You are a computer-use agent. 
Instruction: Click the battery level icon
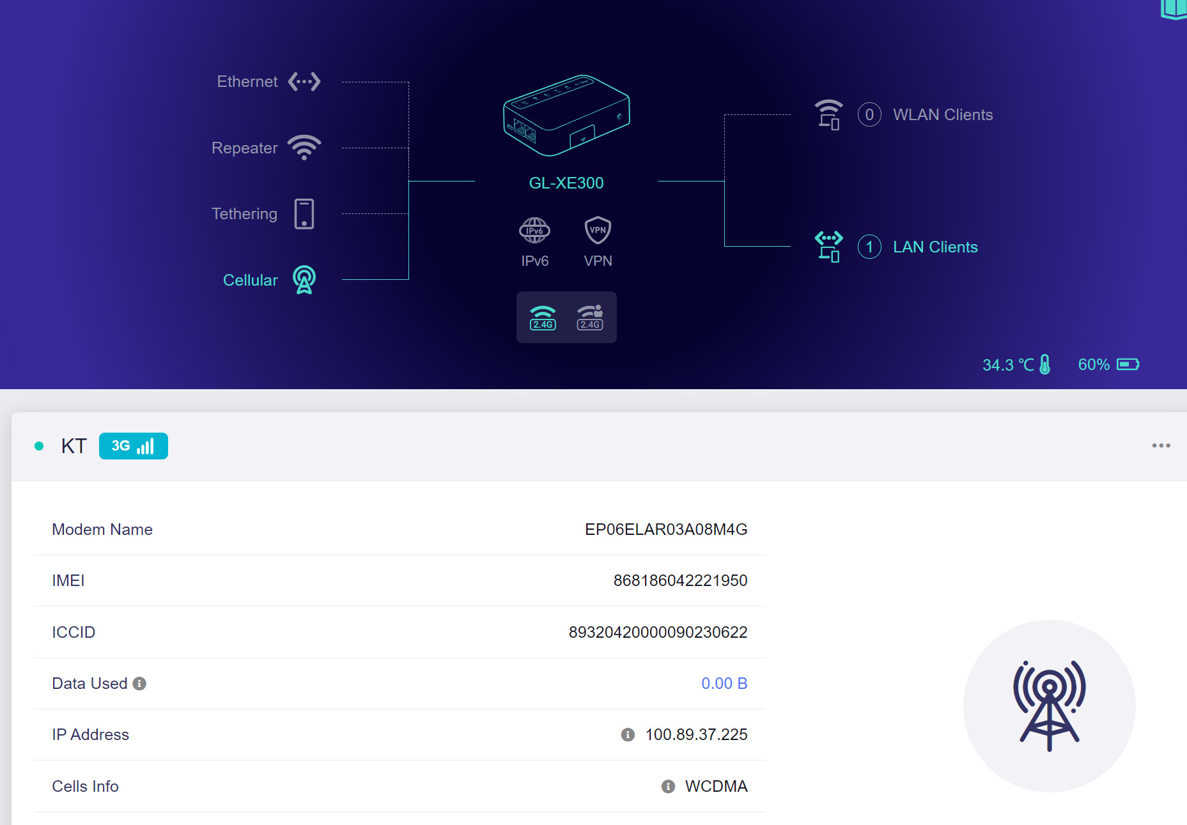pos(1128,364)
